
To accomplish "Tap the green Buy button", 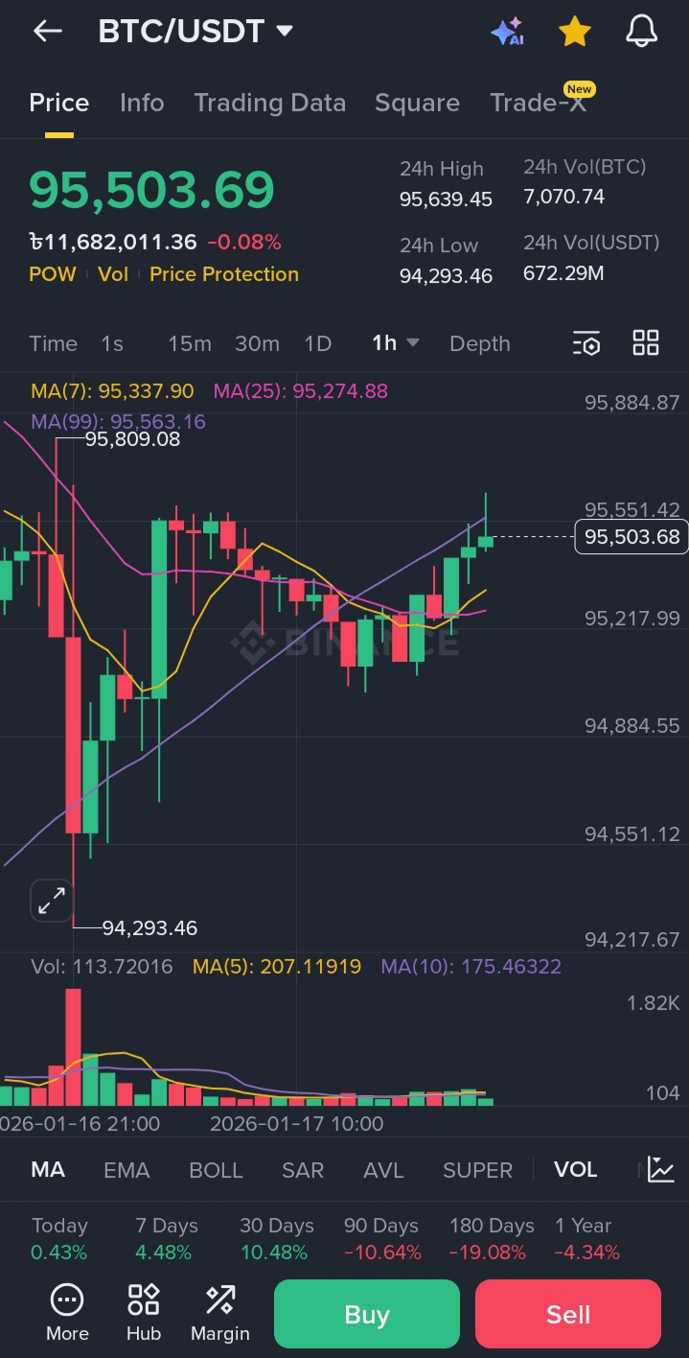I will 367,1314.
